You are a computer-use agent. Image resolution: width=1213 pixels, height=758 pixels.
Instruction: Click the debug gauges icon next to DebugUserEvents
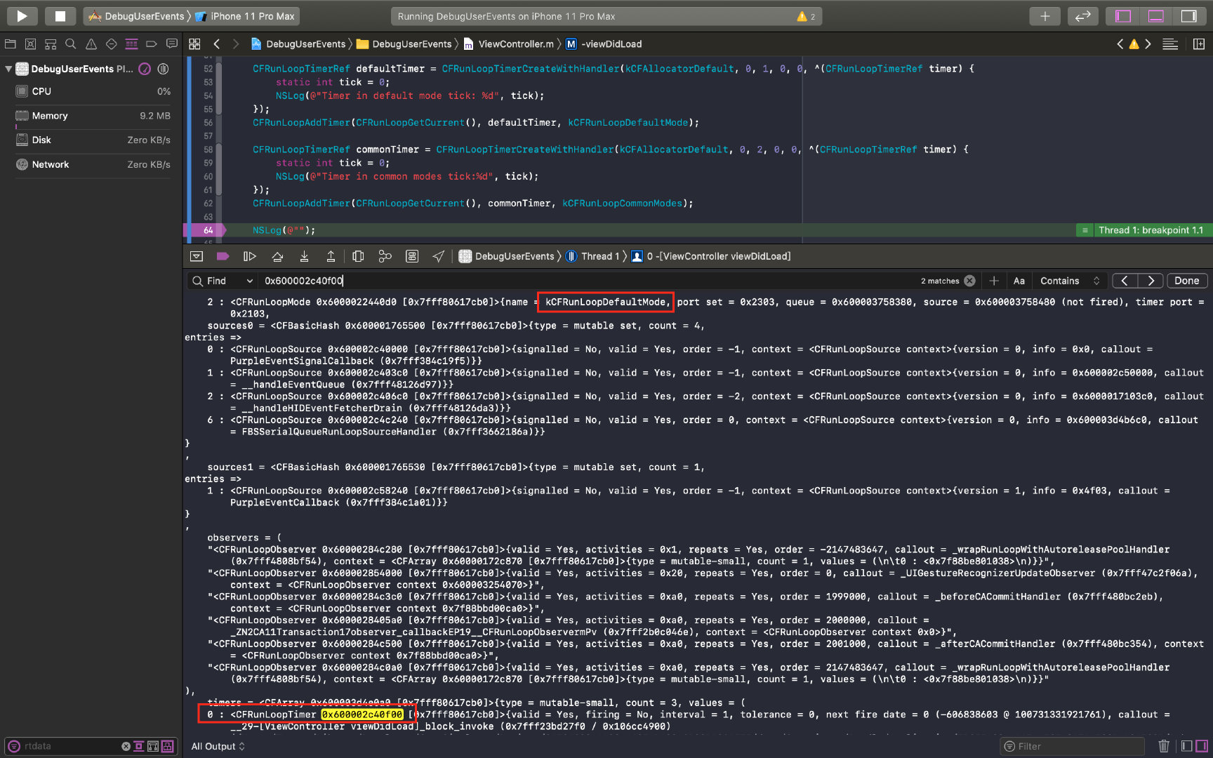(145, 69)
